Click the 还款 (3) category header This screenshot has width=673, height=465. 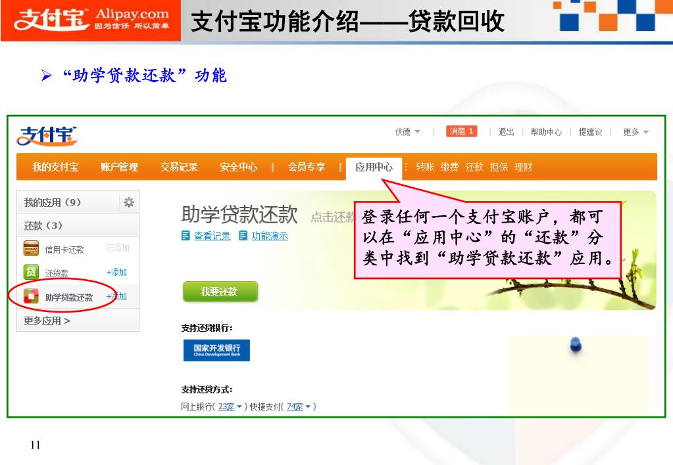78,225
